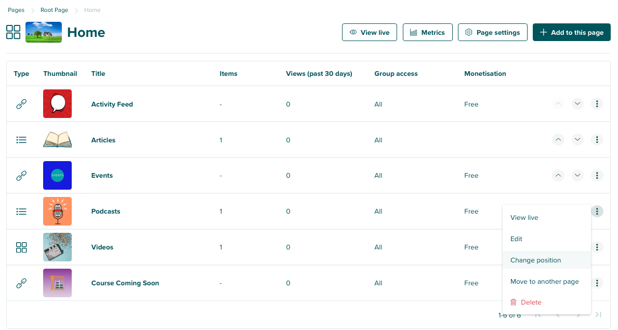
Task: Move Events down with chevron arrow
Action: click(x=577, y=176)
